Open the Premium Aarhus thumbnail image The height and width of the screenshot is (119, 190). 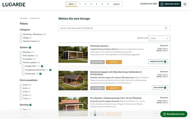[x=73, y=54]
